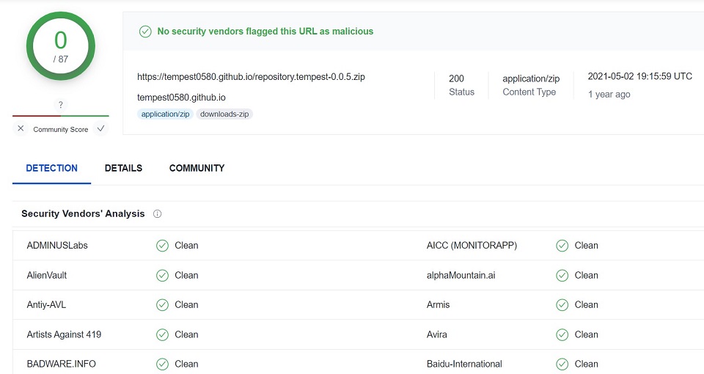Click the Clean checkmark icon for AlienVault

pyautogui.click(x=162, y=276)
